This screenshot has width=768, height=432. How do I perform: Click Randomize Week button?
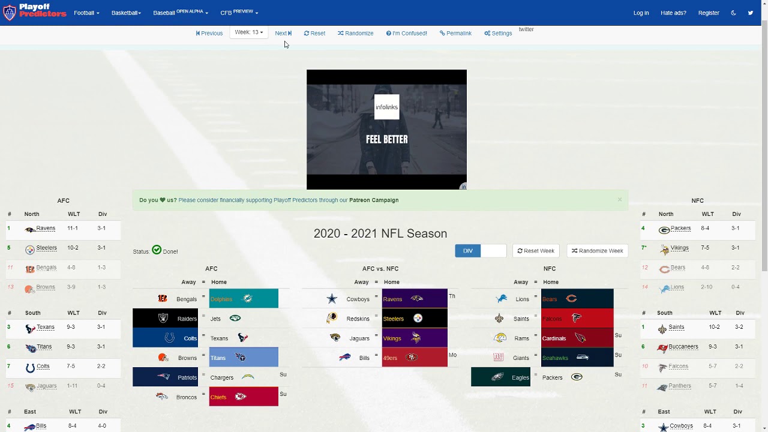tap(597, 251)
